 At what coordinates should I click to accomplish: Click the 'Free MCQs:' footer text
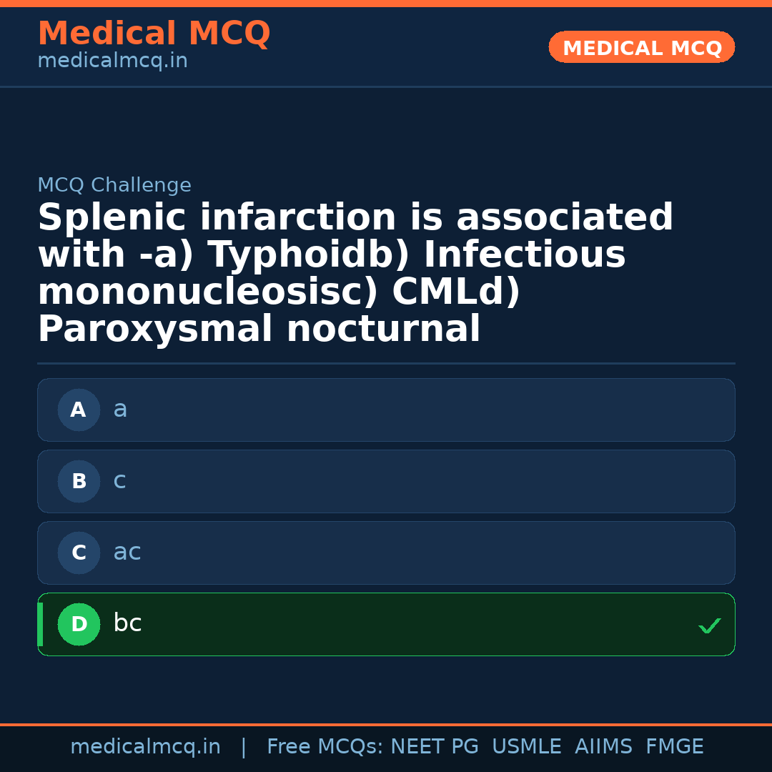click(x=325, y=747)
